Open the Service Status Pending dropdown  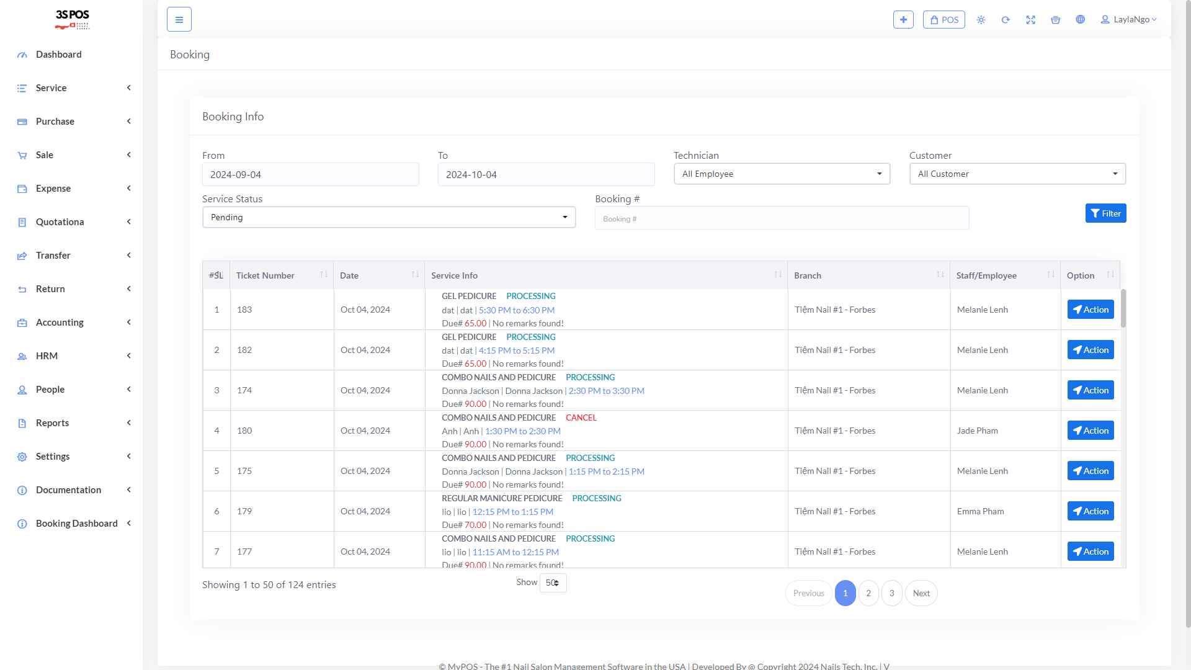click(x=389, y=217)
